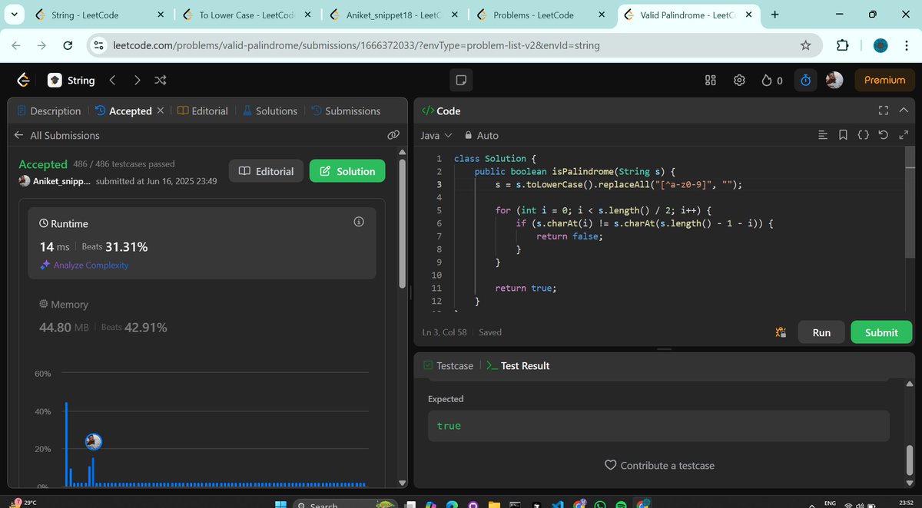This screenshot has width=922, height=508.
Task: Click the LeetCode logo icon
Action: [23, 80]
